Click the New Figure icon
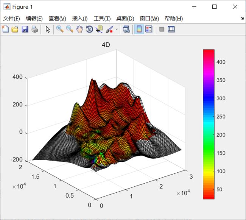The image size is (246, 220). (5, 29)
